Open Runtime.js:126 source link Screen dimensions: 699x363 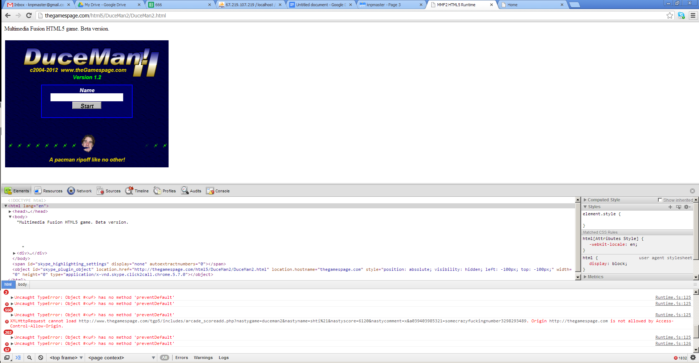click(673, 343)
